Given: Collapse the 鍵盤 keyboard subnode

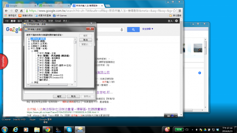Looking at the screenshot, I should tap(32, 51).
